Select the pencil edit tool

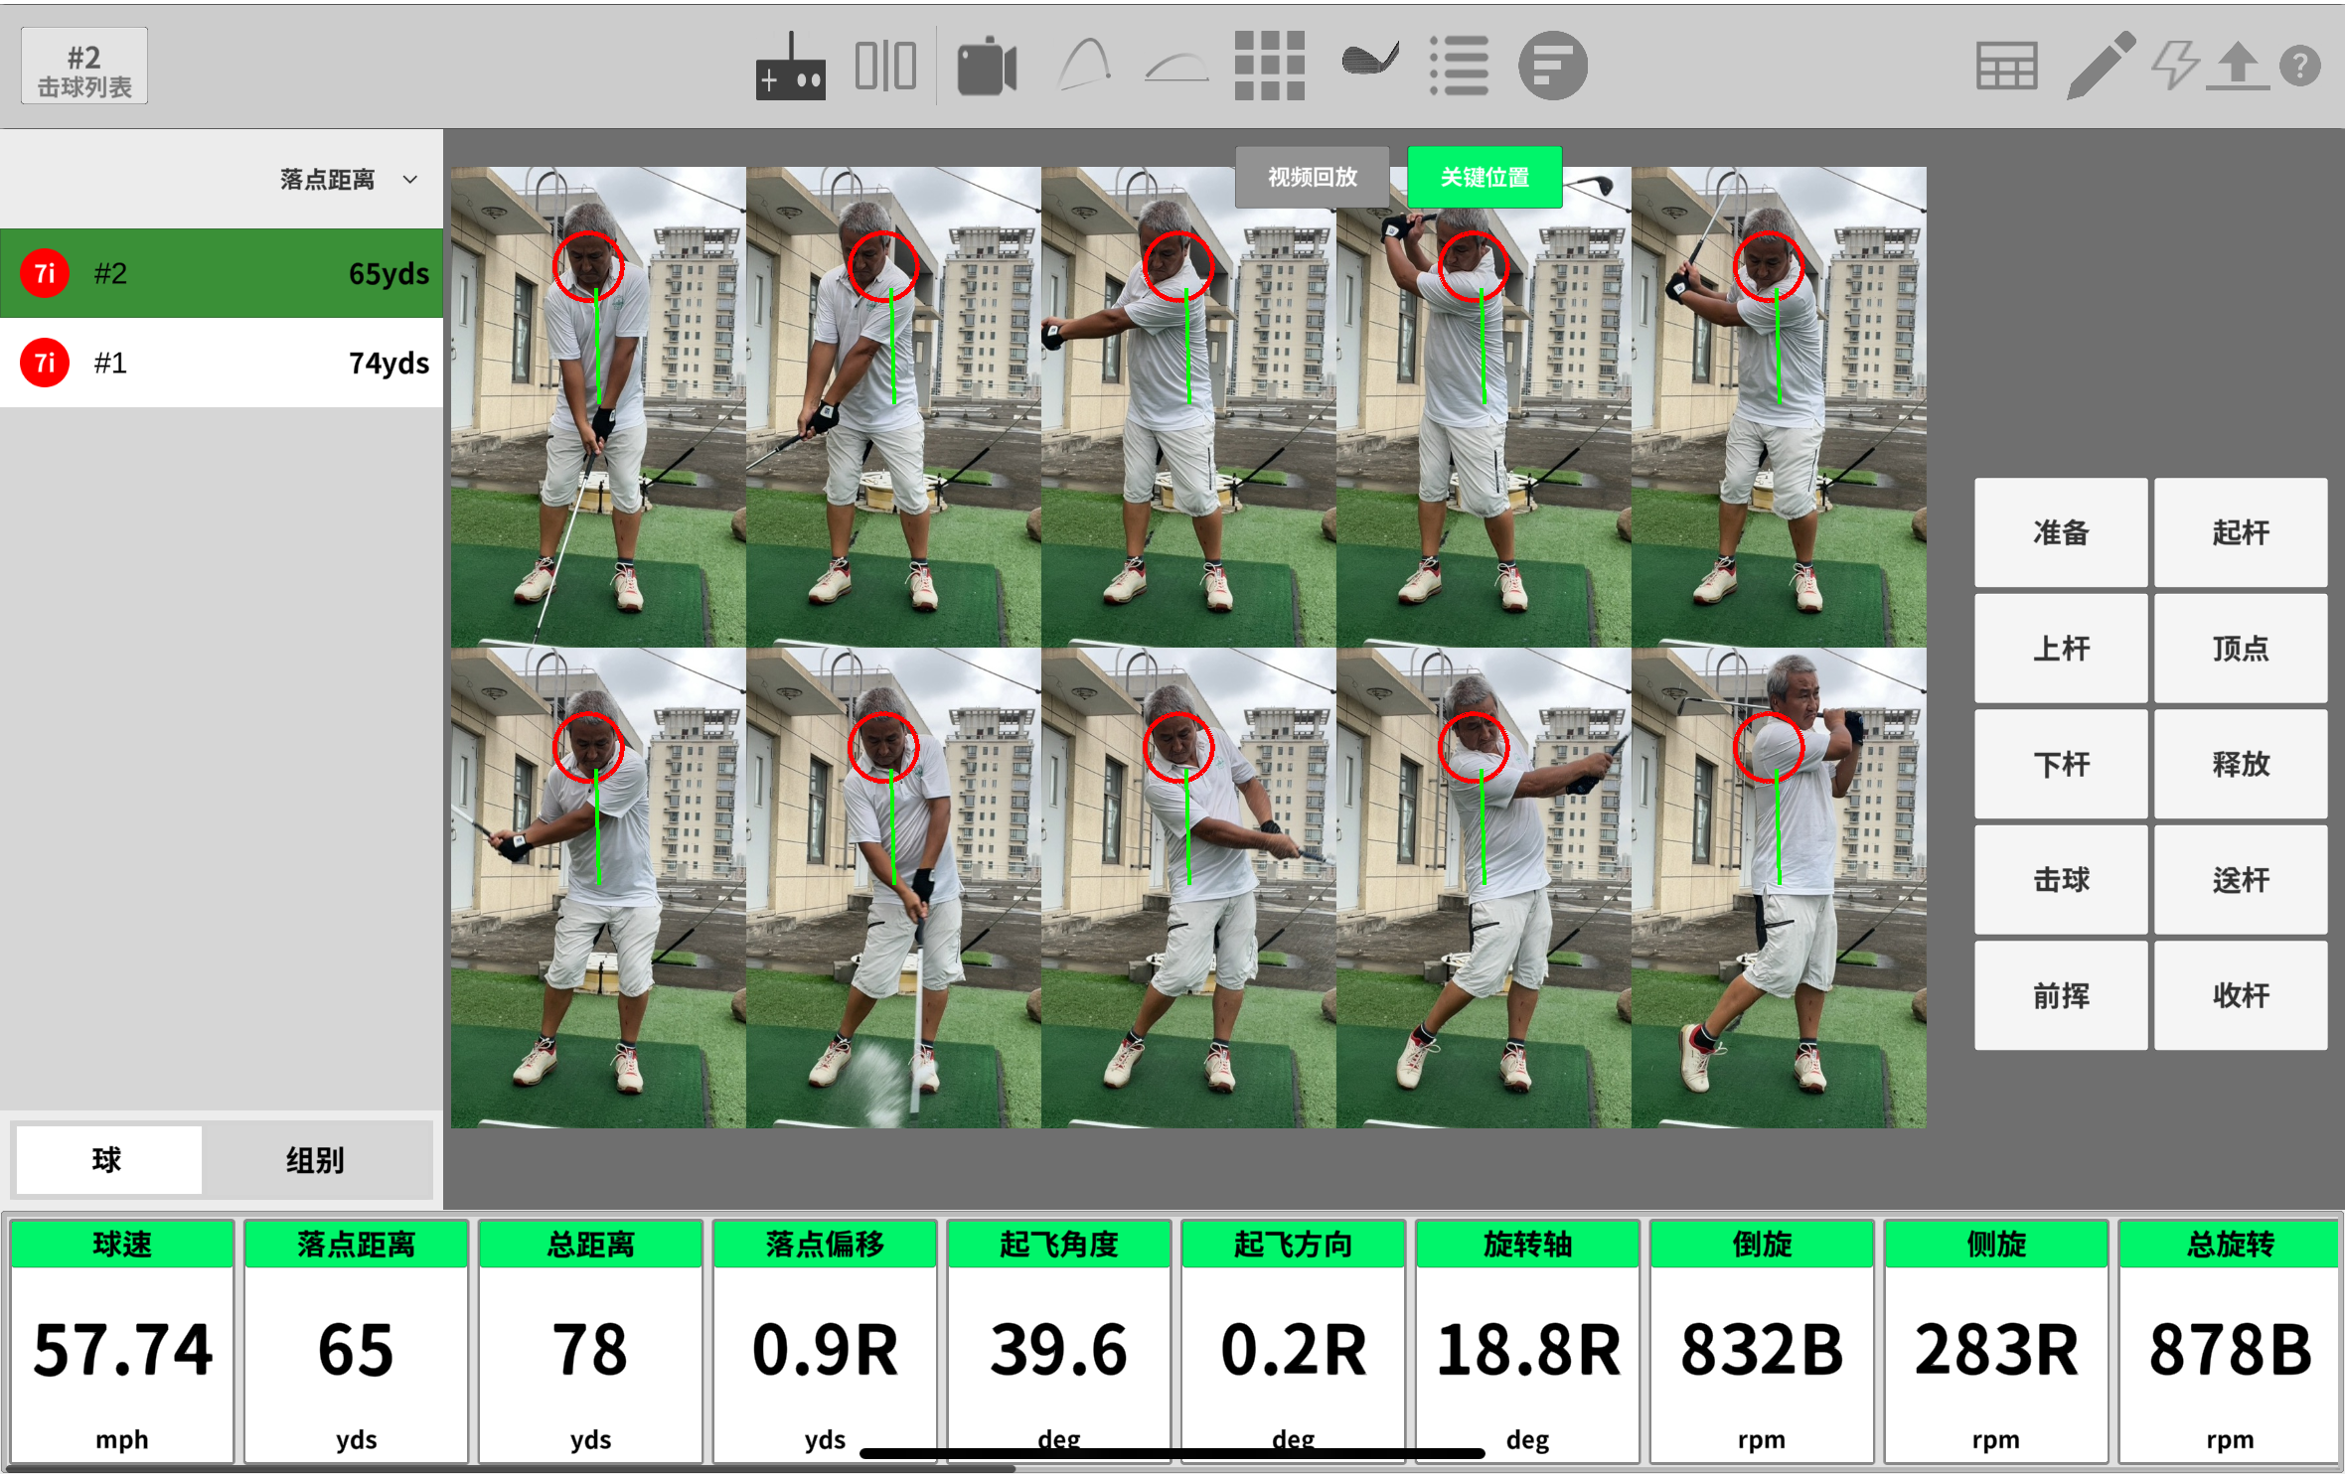click(x=2102, y=65)
